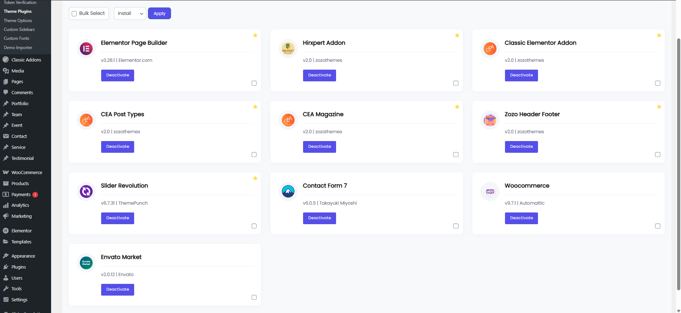681x313 pixels.
Task: Deactivate the Envato Market plugin
Action: point(117,290)
